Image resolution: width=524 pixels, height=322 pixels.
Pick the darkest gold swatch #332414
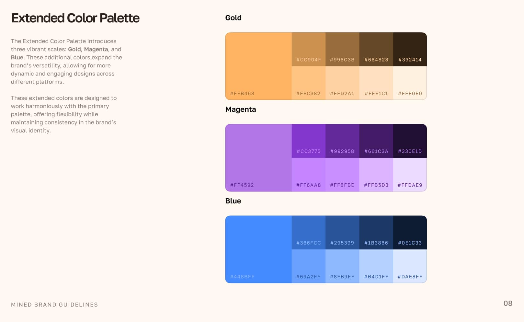410,49
